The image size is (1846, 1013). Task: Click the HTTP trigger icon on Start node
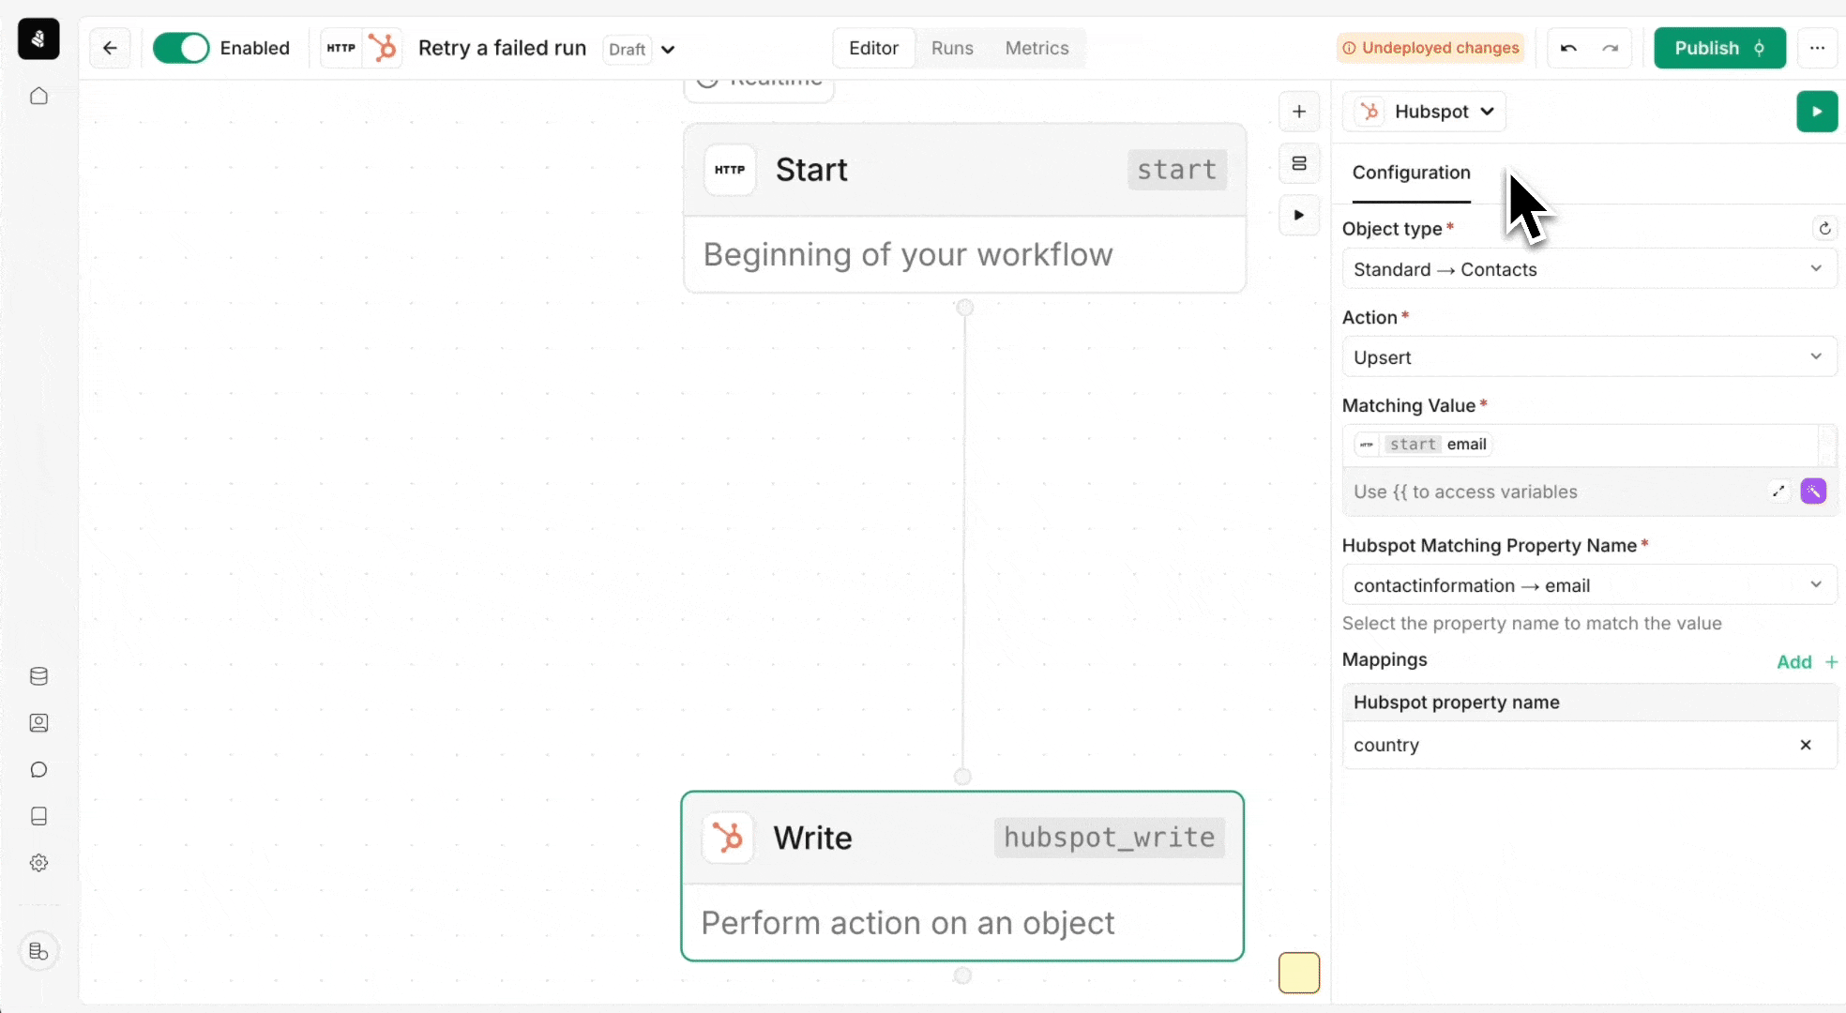click(x=729, y=169)
